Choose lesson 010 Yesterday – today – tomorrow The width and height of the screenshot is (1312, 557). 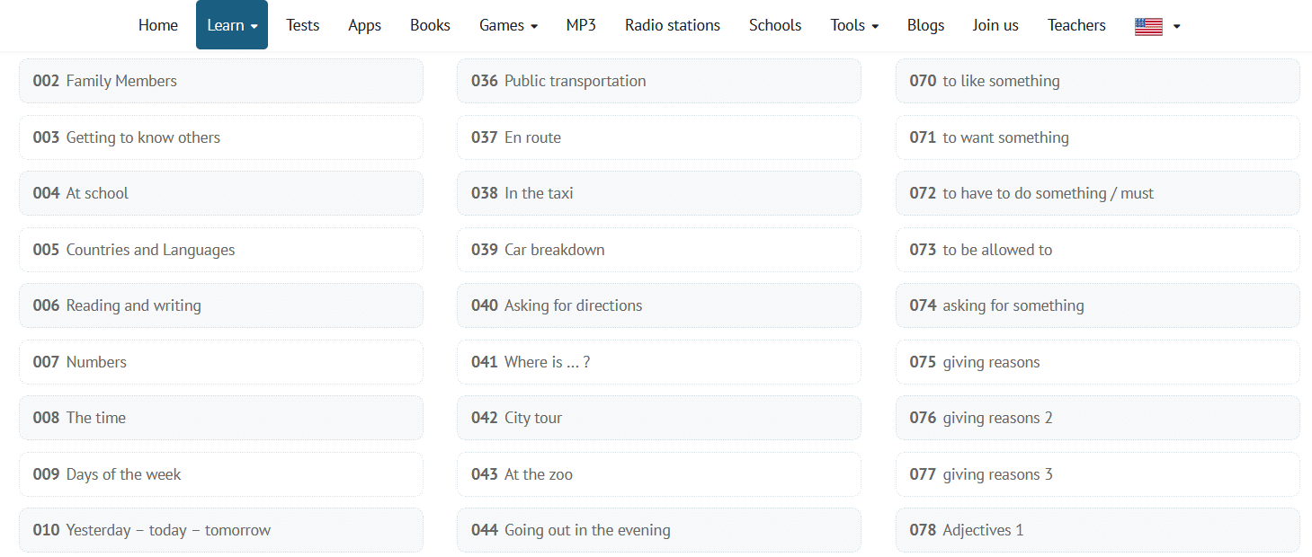click(220, 530)
